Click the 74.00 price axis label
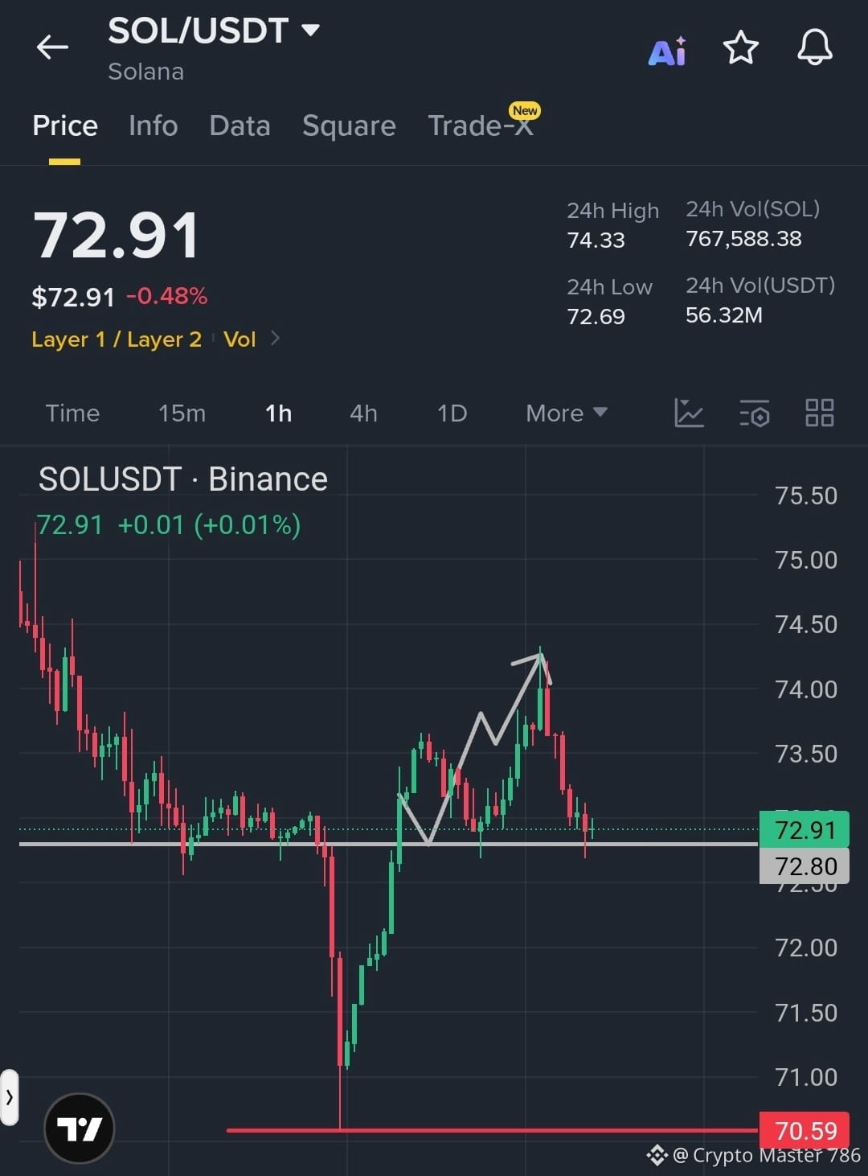Viewport: 868px width, 1176px height. [806, 689]
